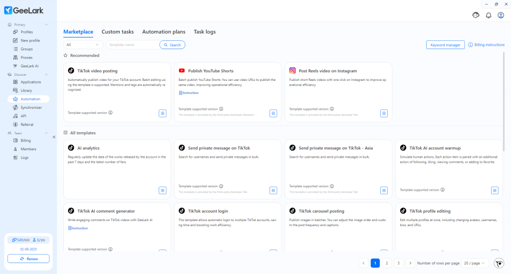Click the Search button
The image size is (511, 274).
(172, 44)
